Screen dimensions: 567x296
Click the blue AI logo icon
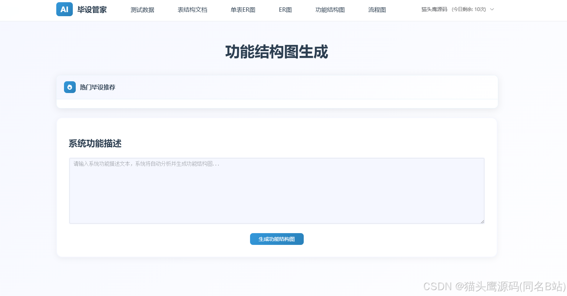click(x=64, y=9)
